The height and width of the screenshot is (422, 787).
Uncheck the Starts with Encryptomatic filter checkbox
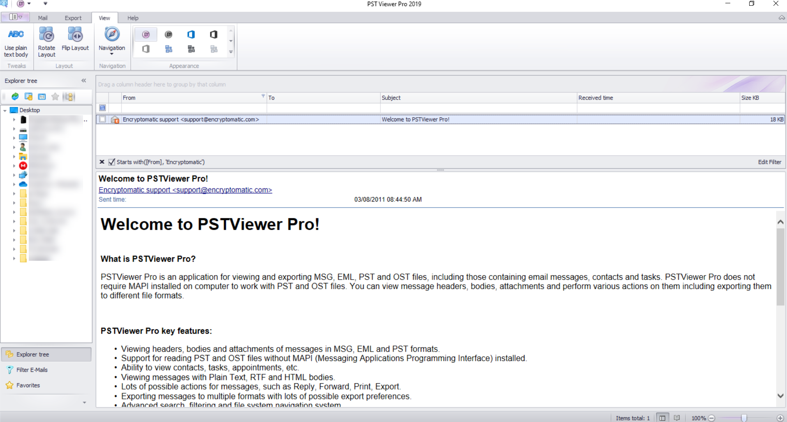pyautogui.click(x=111, y=162)
